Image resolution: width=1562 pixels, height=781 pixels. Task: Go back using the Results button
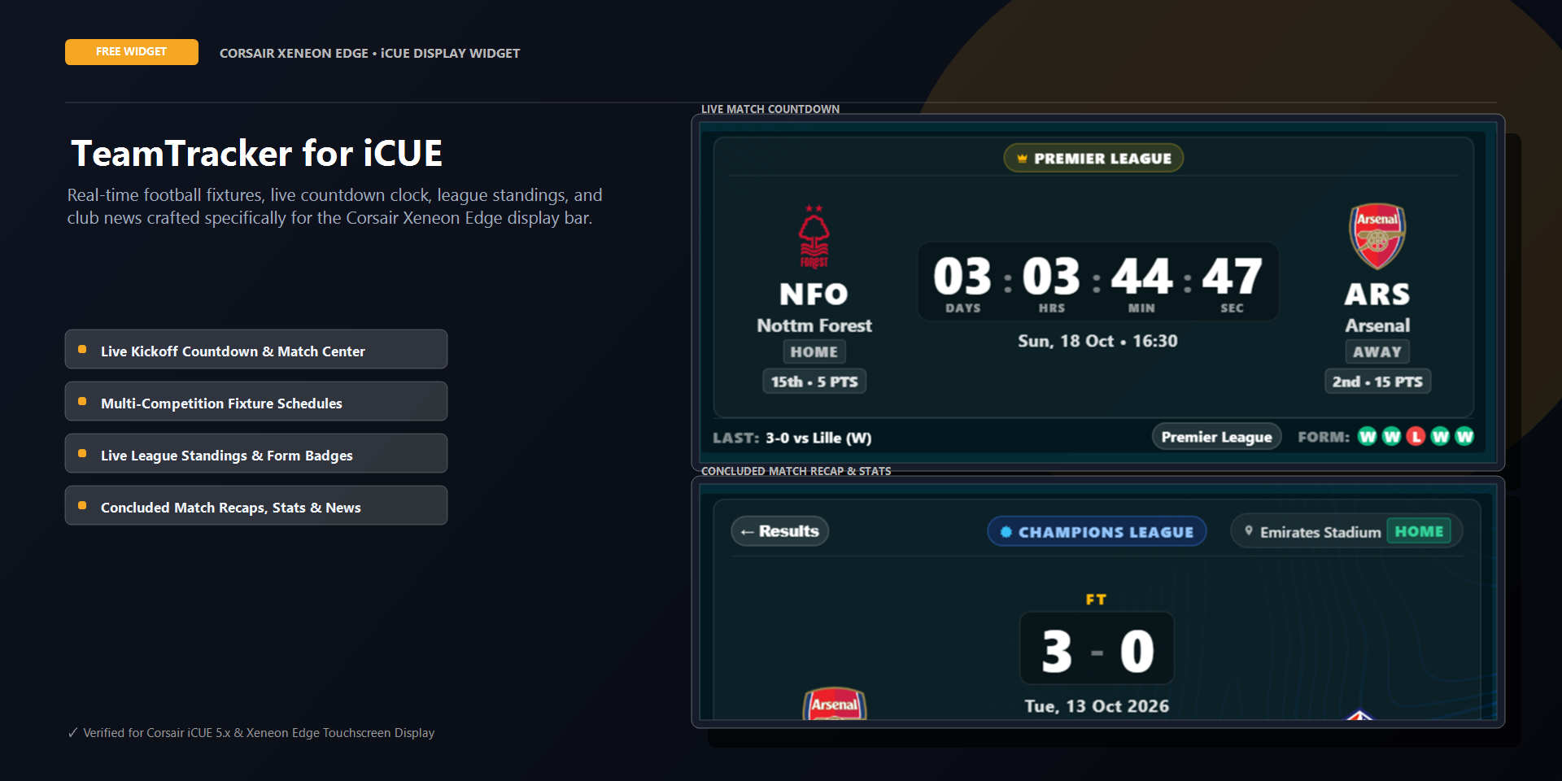click(x=780, y=531)
